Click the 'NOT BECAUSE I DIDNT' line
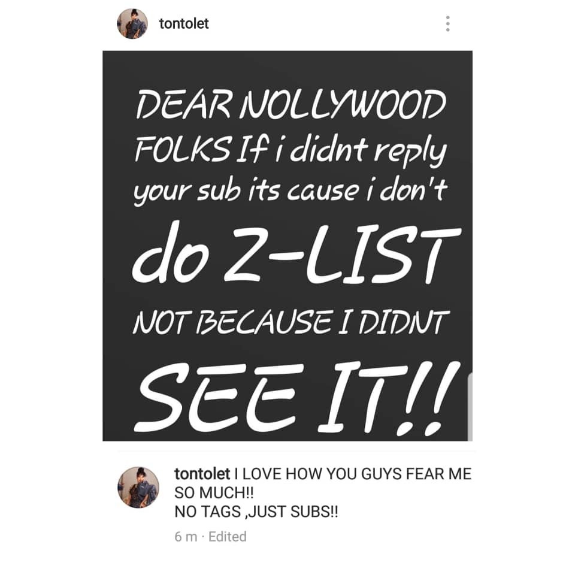The width and height of the screenshot is (575, 575). point(291,322)
